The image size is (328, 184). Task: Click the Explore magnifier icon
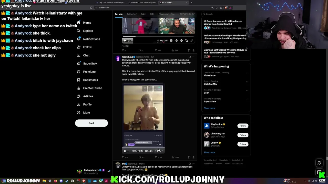[x=79, y=31]
